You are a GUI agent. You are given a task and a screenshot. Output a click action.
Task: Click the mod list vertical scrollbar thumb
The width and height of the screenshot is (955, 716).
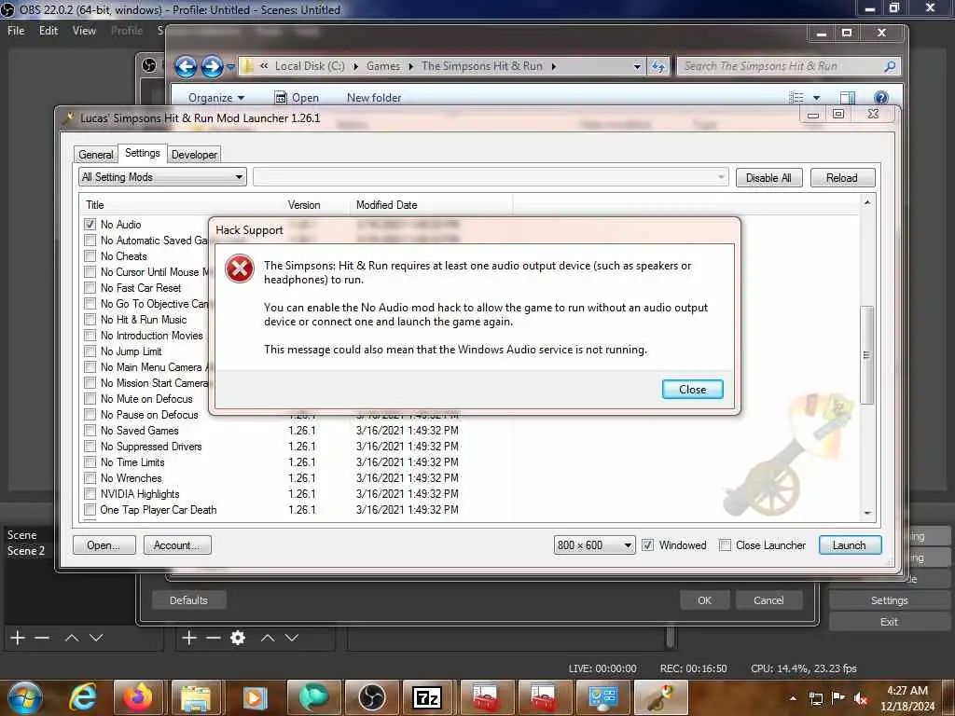coord(866,355)
